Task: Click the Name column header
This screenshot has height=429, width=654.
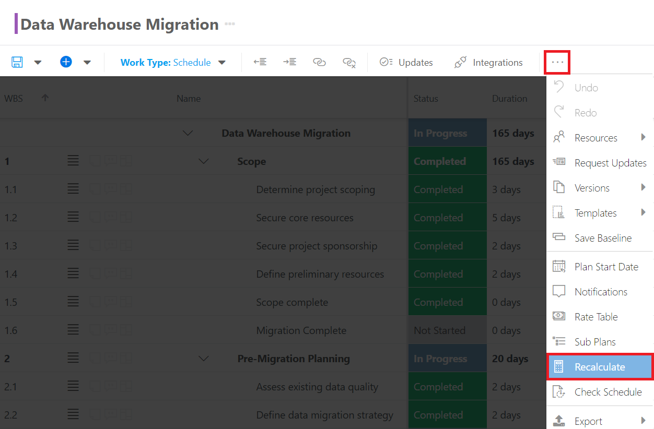Action: [x=189, y=98]
